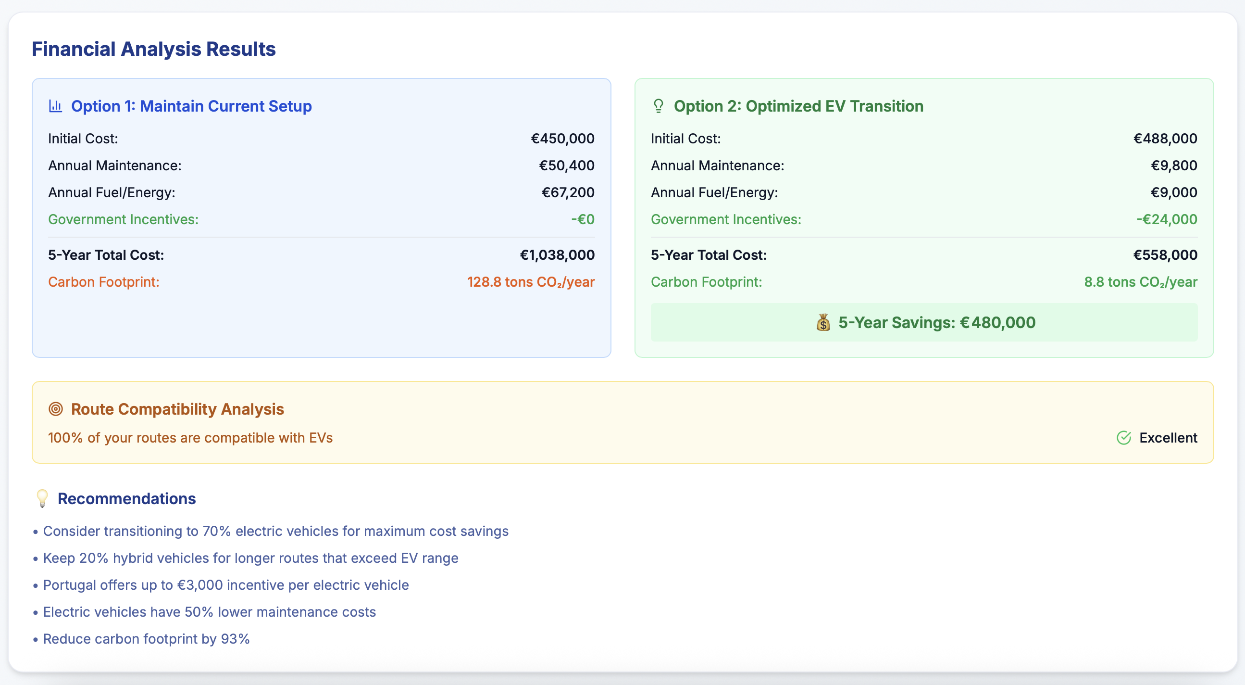Select the lightbulb icon beside Option 2

[x=658, y=106]
